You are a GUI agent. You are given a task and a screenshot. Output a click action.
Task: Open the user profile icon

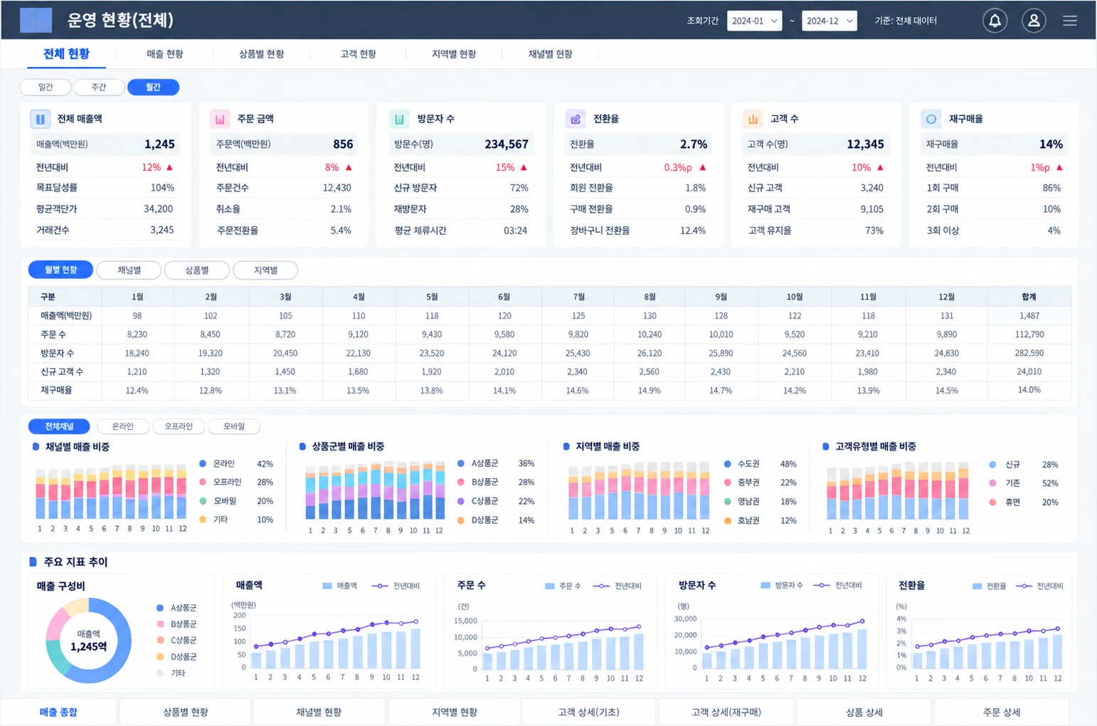pyautogui.click(x=1034, y=21)
